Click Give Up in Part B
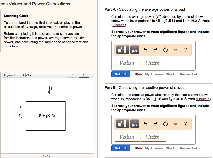This screenshot has height=158, width=213. 171,148
